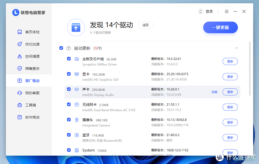Open 我的客服 customer service
This screenshot has width=259, height=164.
pos(29,93)
